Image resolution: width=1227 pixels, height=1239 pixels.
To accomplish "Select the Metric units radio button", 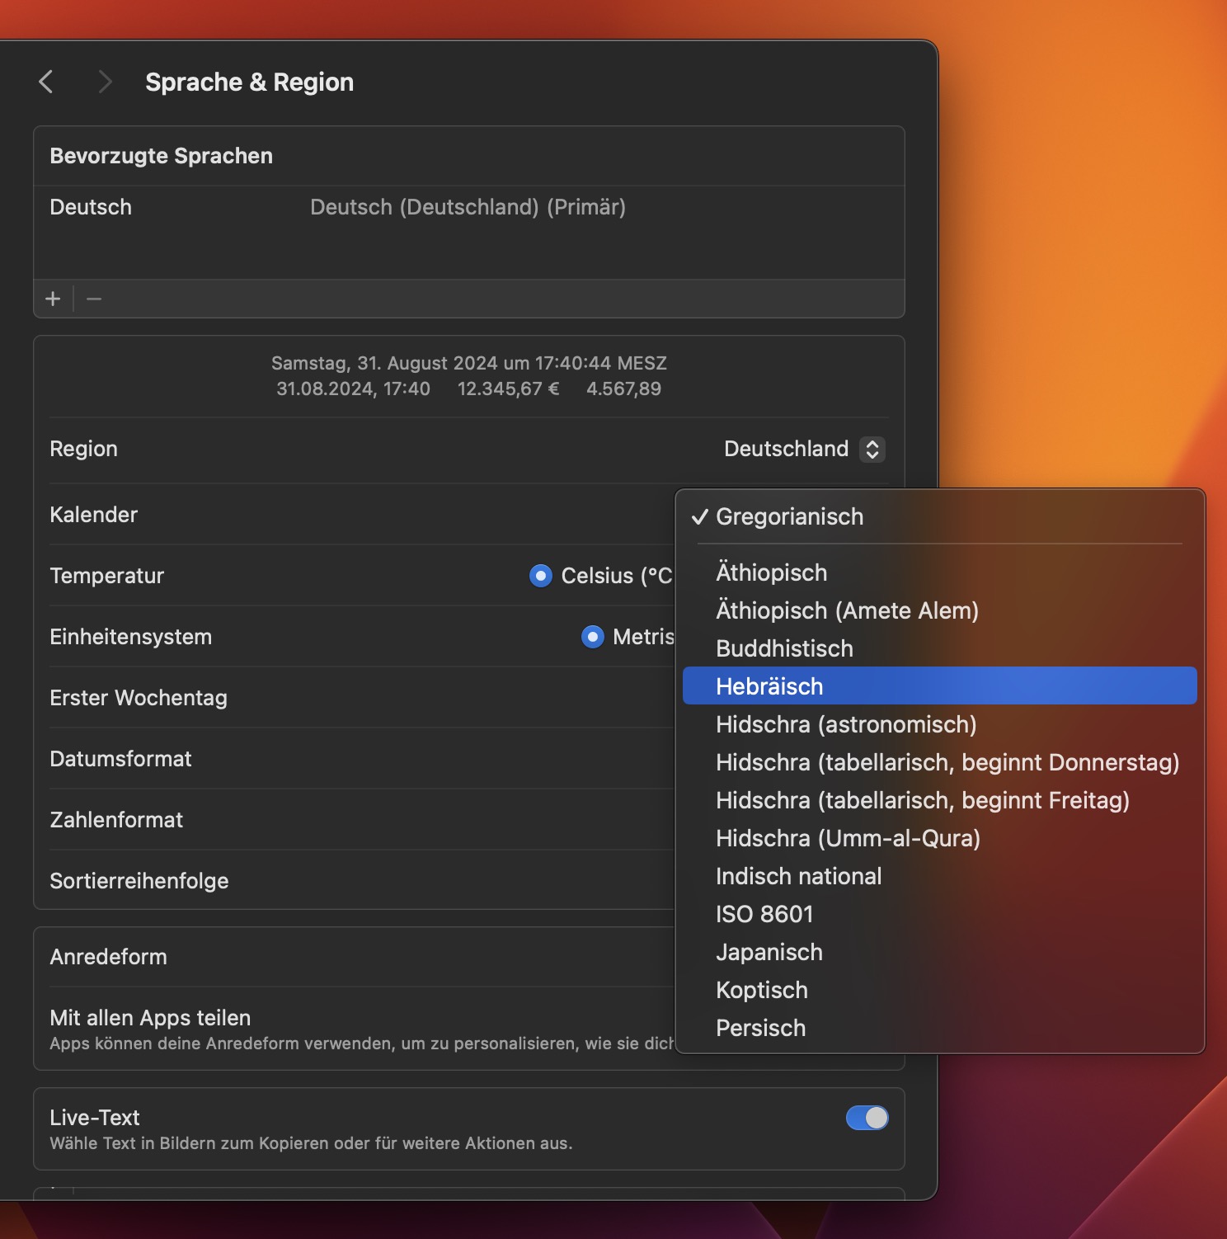I will click(x=592, y=637).
